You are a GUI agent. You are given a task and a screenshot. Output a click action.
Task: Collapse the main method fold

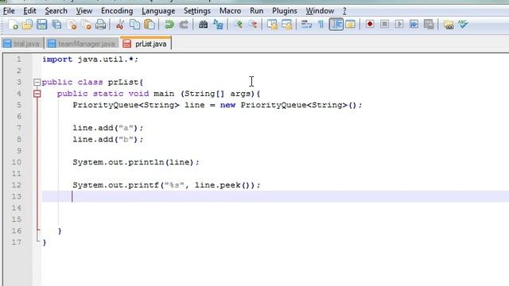(x=37, y=94)
